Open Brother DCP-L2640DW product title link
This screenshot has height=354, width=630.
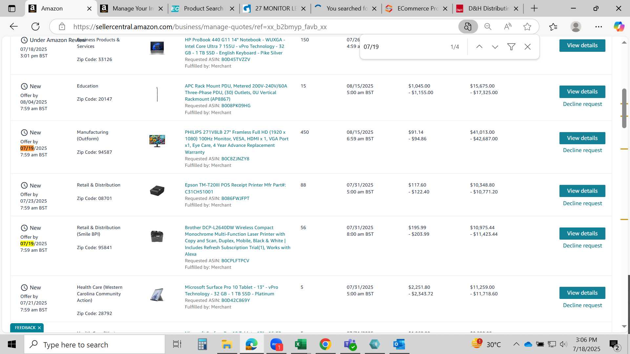(x=237, y=241)
